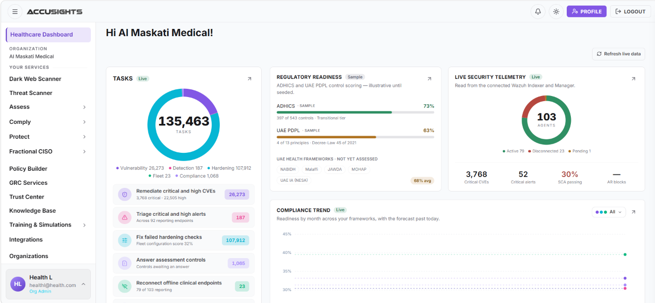This screenshot has height=303, width=655.
Task: Click the 26,273 count badge
Action: tap(237, 194)
